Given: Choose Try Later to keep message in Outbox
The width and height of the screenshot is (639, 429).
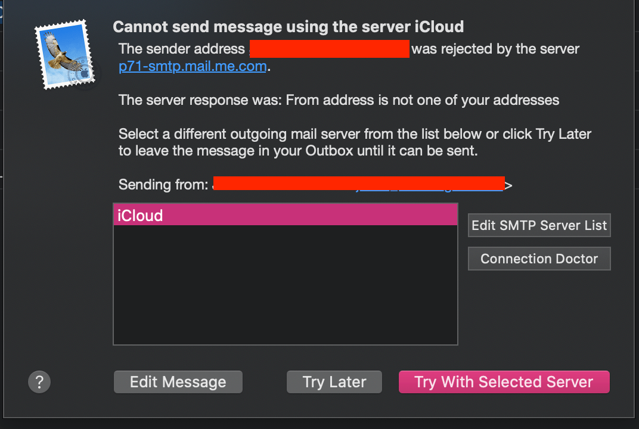Looking at the screenshot, I should pos(334,382).
